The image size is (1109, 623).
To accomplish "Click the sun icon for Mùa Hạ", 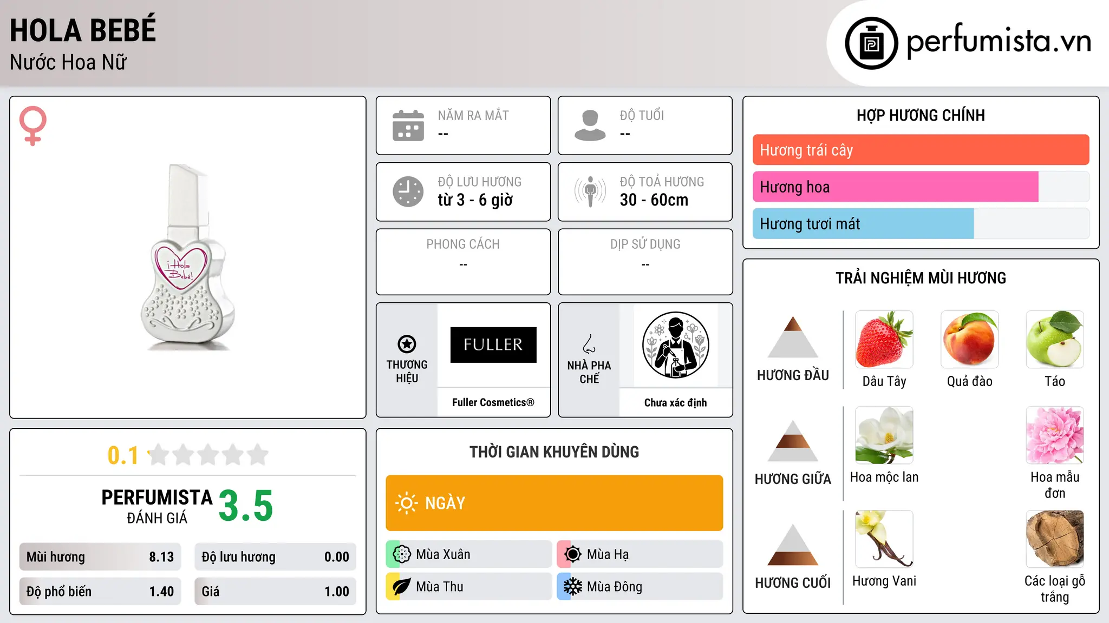I will tap(573, 554).
